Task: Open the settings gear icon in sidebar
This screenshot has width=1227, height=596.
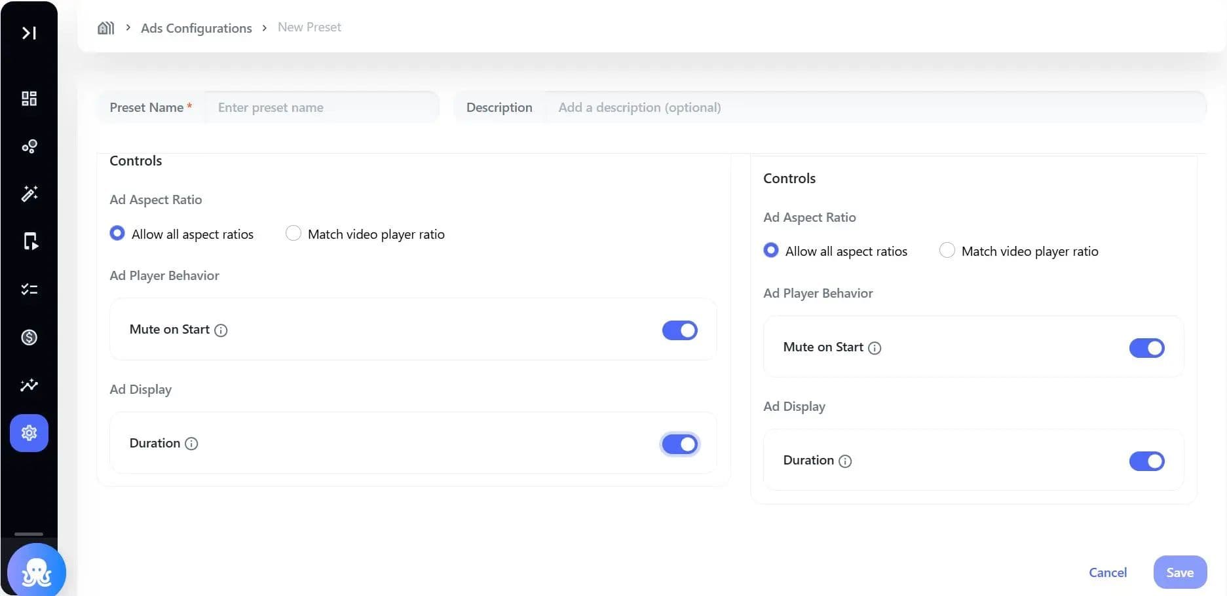Action: tap(29, 433)
